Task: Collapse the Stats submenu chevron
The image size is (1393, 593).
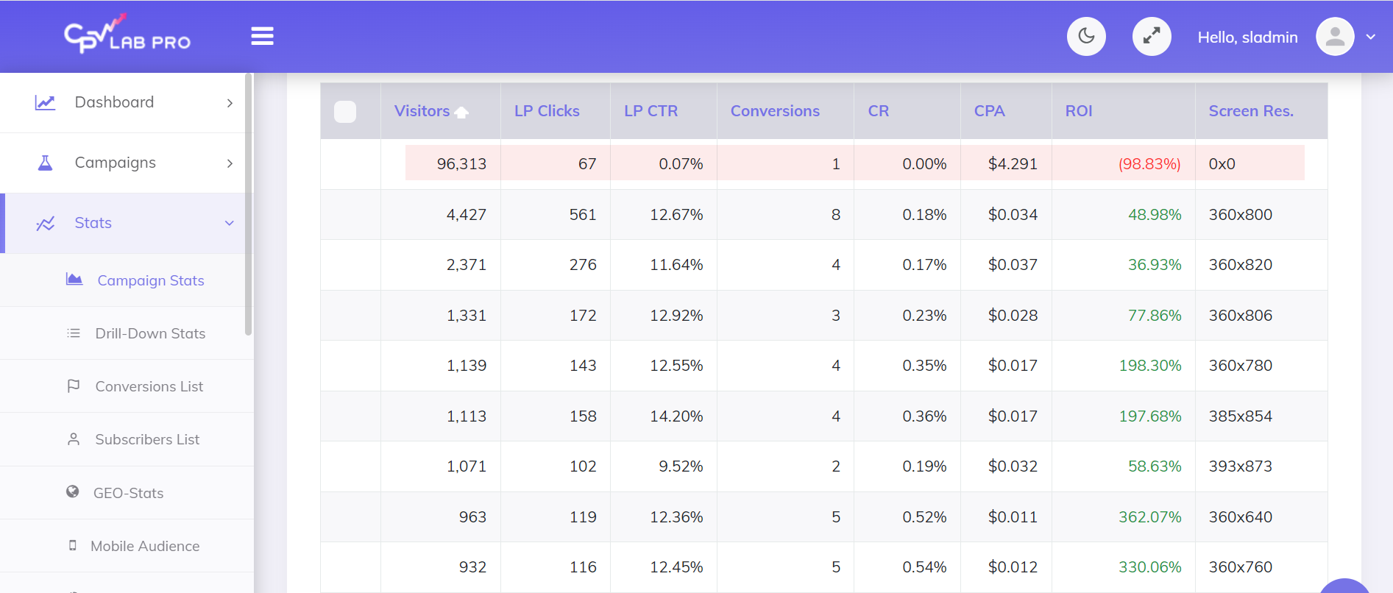Action: (230, 223)
